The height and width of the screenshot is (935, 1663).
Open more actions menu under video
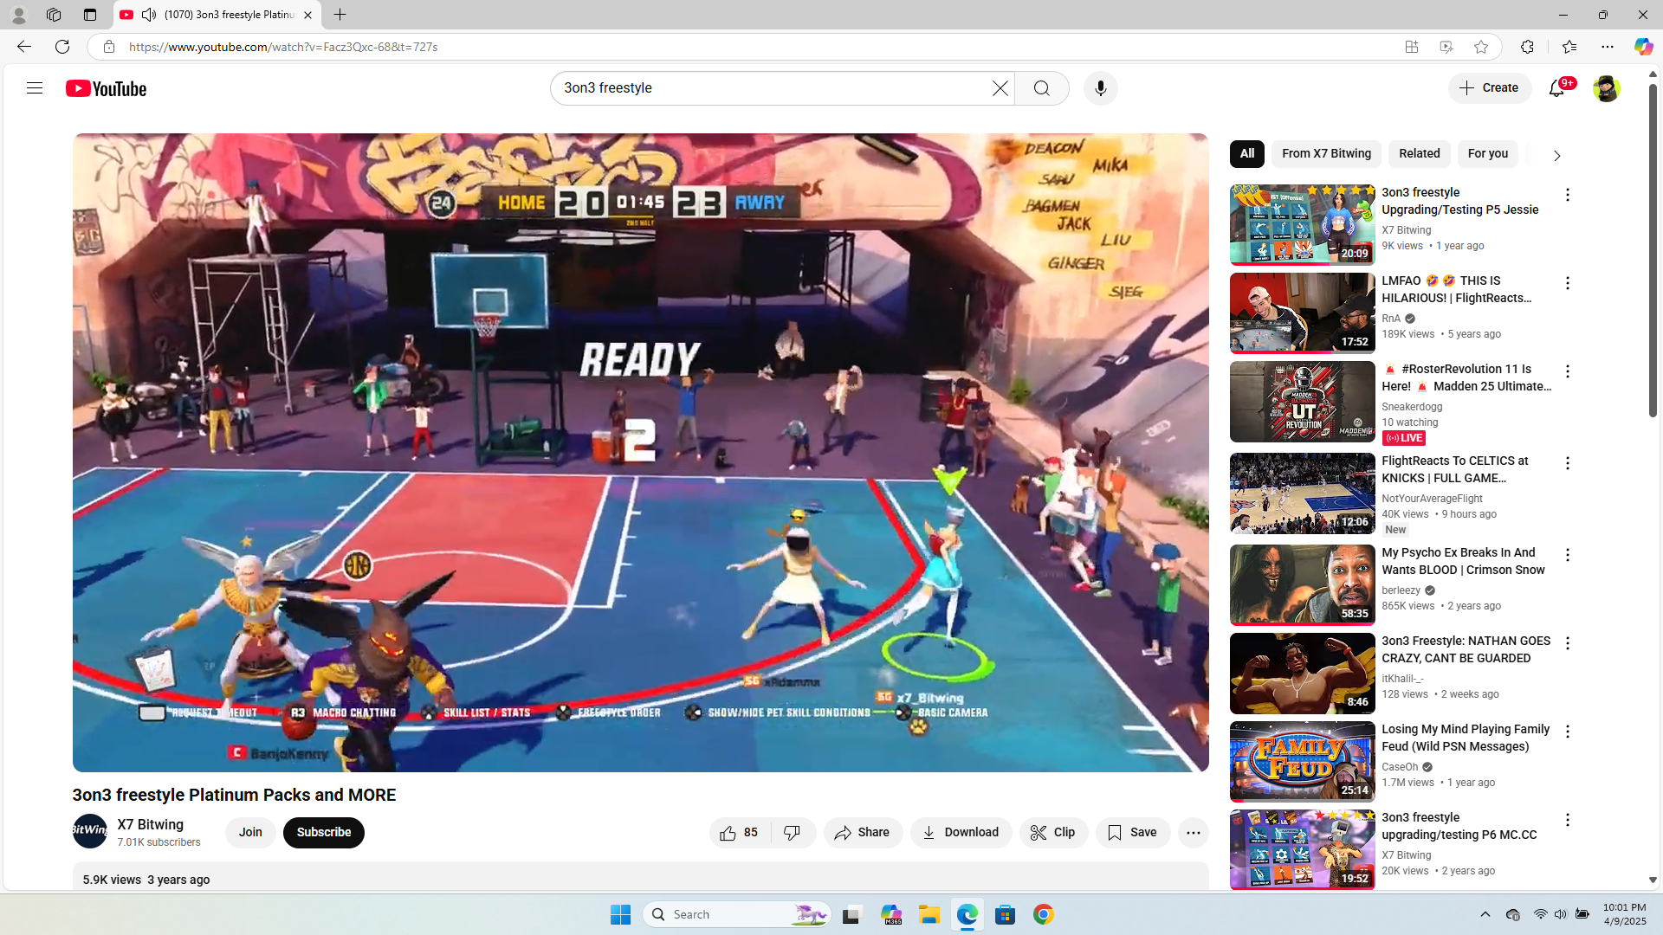1193,833
